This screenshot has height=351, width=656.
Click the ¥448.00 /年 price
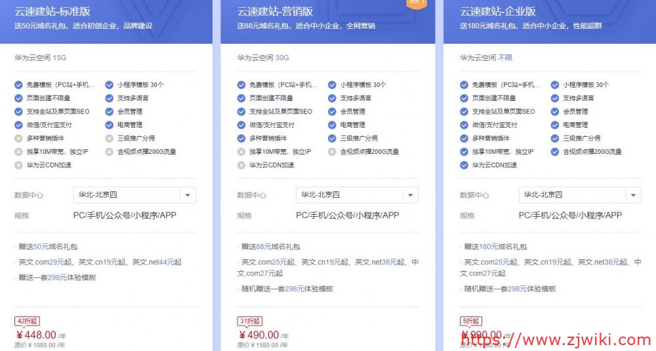point(41,335)
